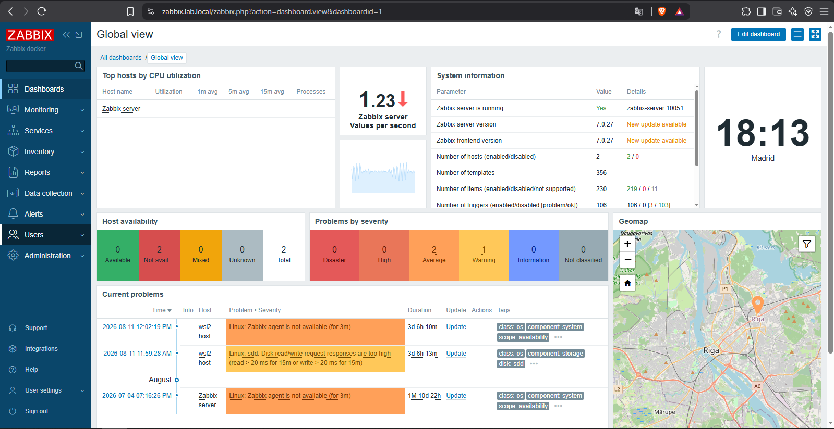Click the Average severity tile showing 2
The image size is (834, 429).
coord(434,255)
